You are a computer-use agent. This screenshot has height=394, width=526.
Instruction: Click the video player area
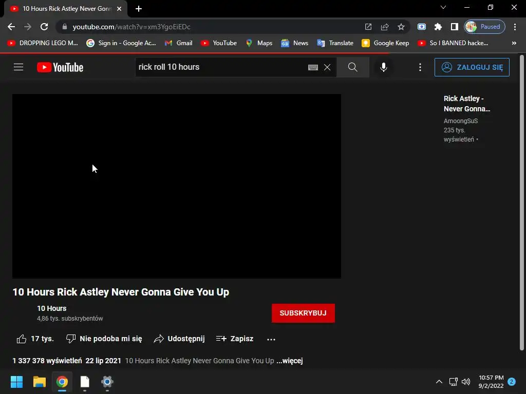click(177, 186)
